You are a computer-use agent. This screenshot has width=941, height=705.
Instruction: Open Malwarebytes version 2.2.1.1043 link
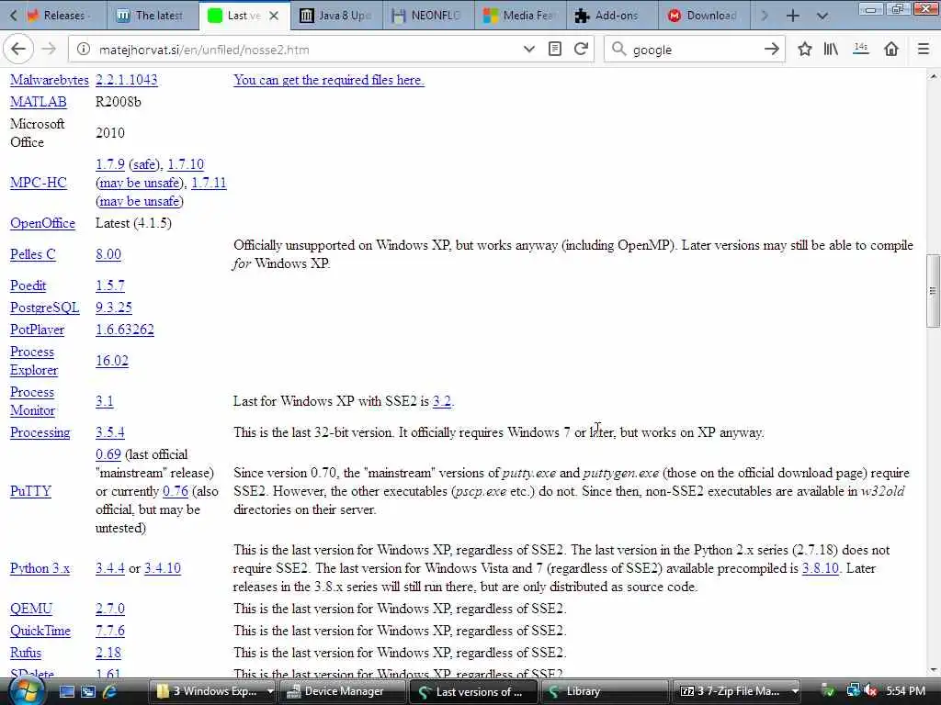pyautogui.click(x=127, y=80)
